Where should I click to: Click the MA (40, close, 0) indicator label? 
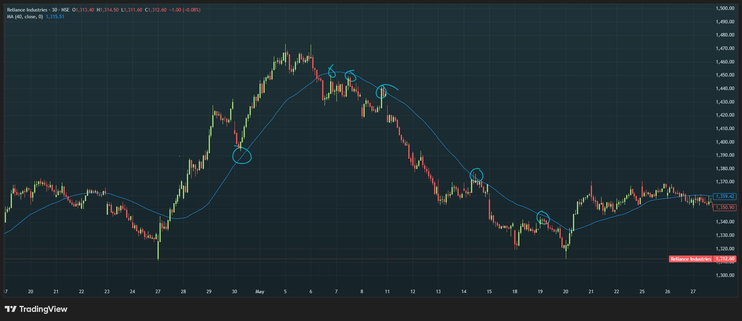(25, 17)
